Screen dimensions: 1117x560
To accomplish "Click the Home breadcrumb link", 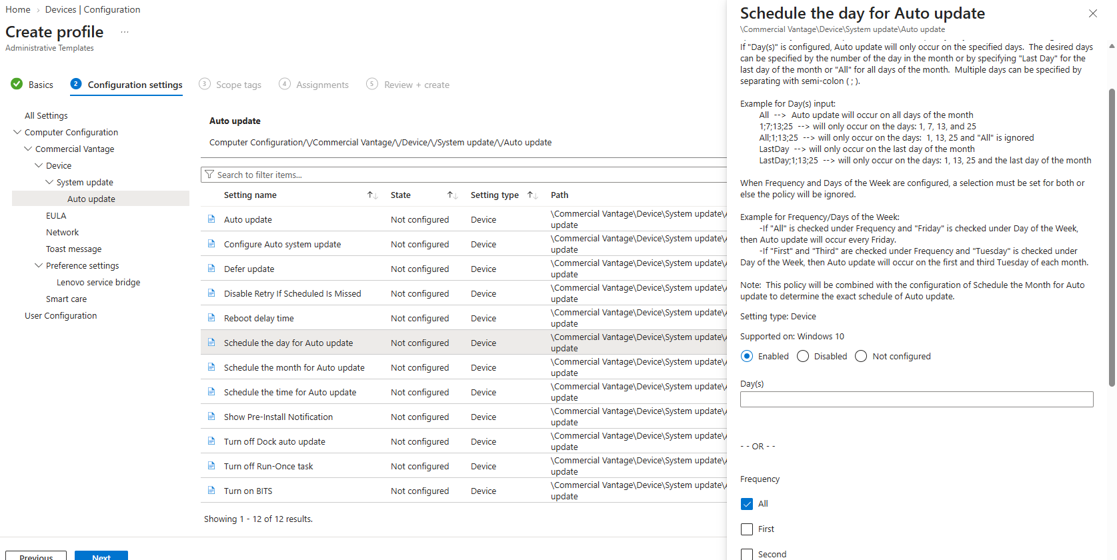I will [18, 9].
